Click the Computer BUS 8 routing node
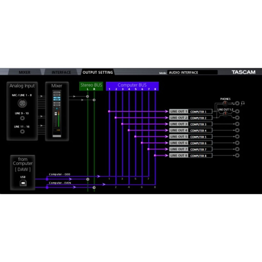This screenshot has width=262, height=262. (155, 156)
